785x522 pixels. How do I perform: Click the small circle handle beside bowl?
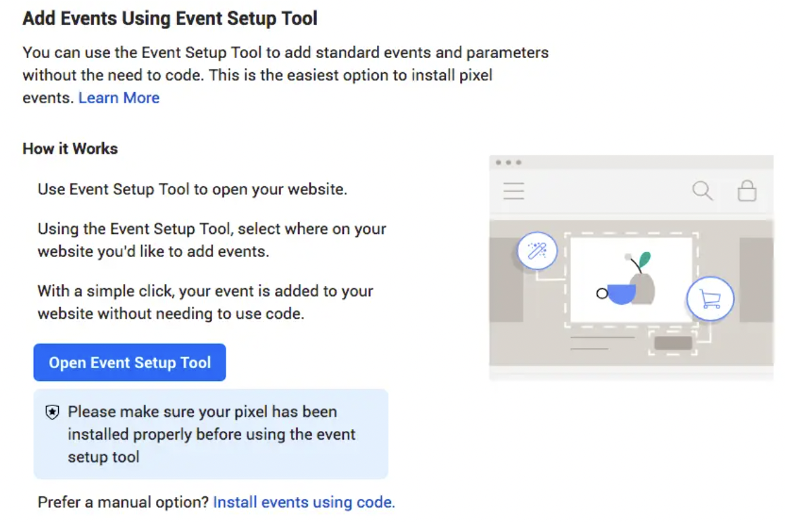click(602, 293)
